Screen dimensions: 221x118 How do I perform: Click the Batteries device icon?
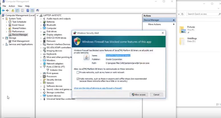[x=44, y=22]
